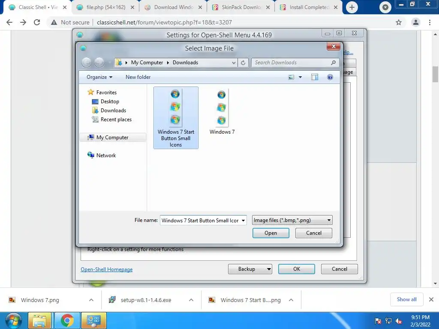Cancel the Select Image File dialog
This screenshot has width=439, height=329.
(x=313, y=233)
